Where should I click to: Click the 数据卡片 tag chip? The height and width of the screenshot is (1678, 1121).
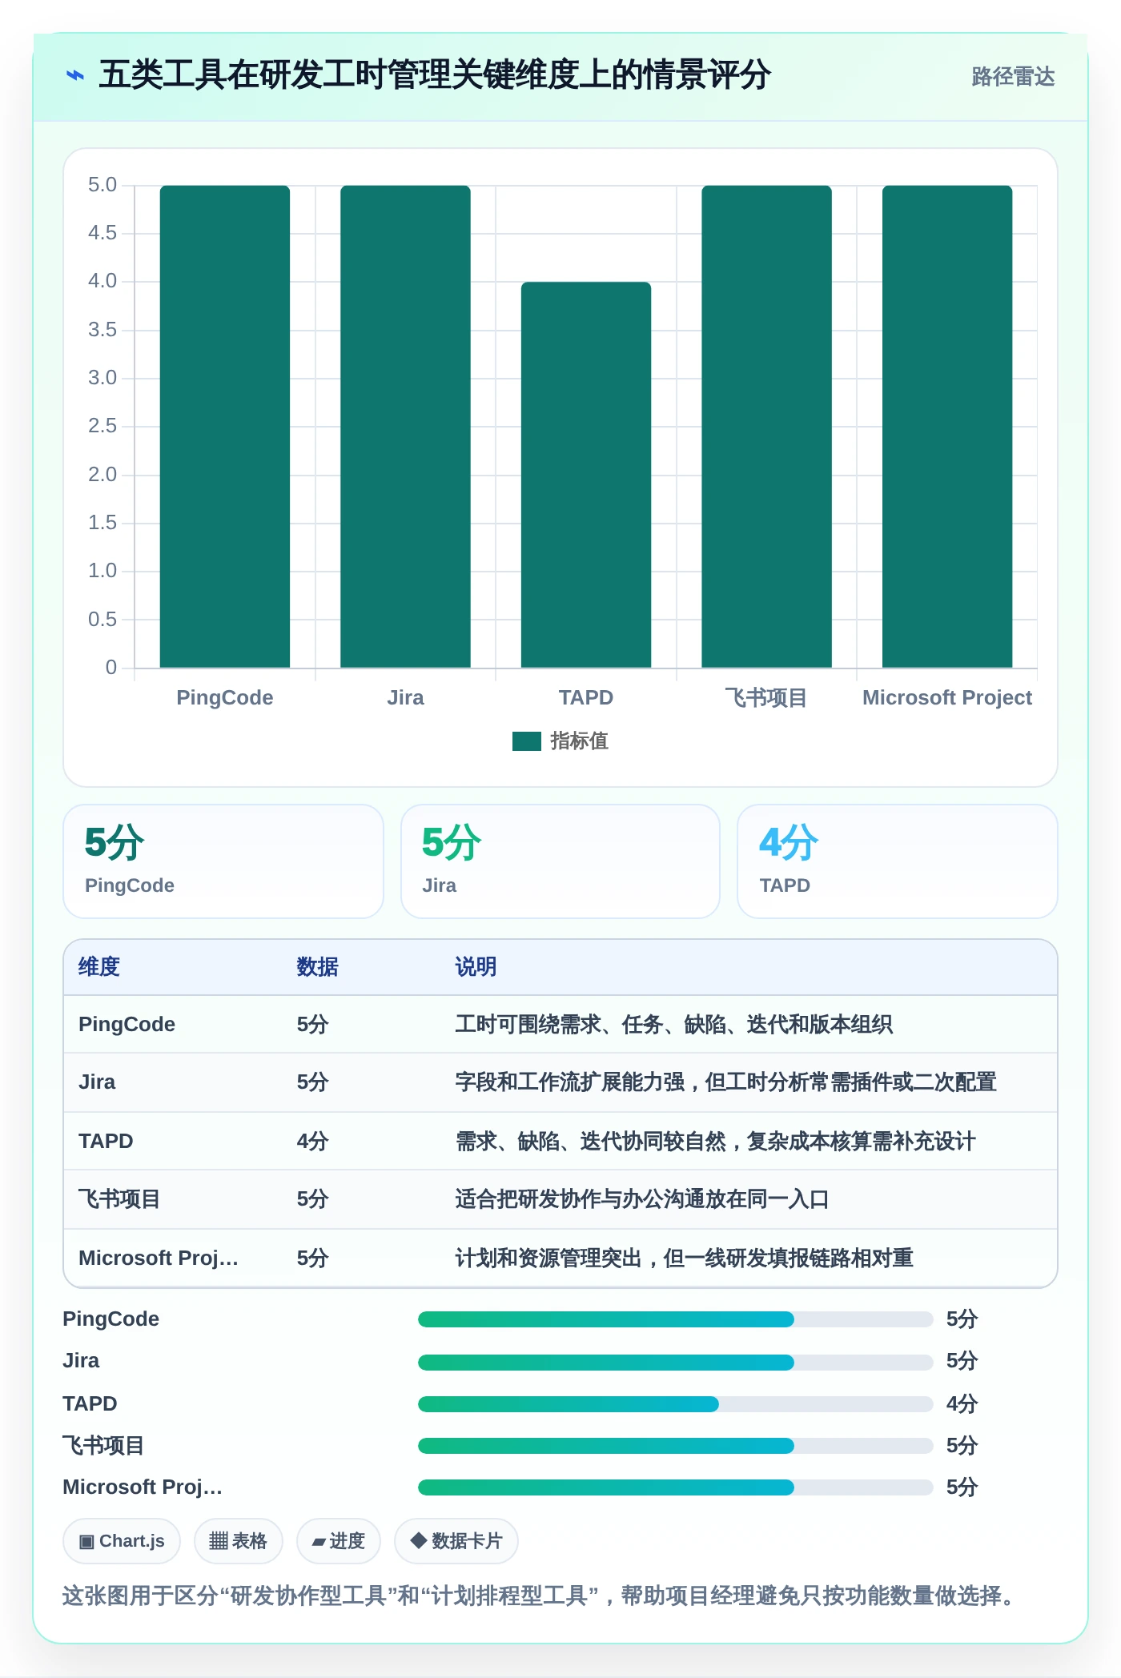[456, 1541]
